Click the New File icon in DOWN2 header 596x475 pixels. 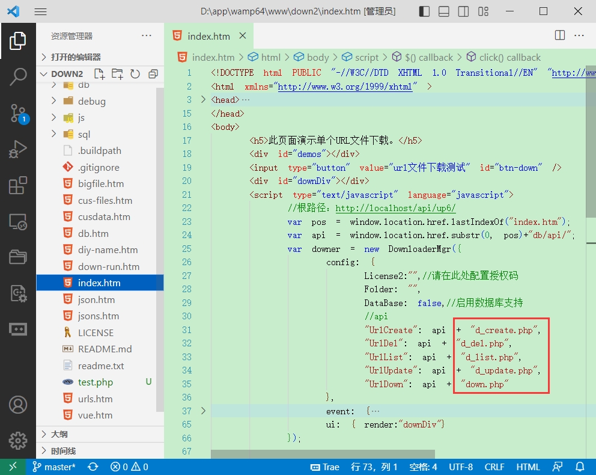[100, 74]
